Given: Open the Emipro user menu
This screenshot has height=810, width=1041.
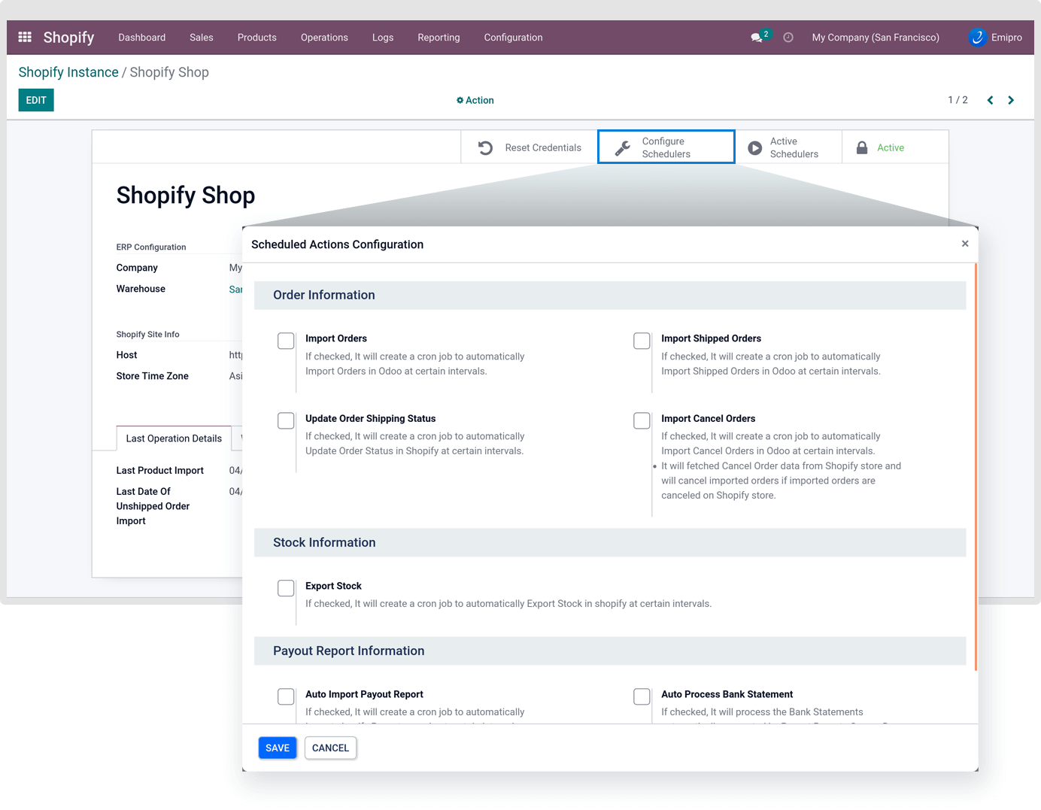Looking at the screenshot, I should [x=995, y=37].
